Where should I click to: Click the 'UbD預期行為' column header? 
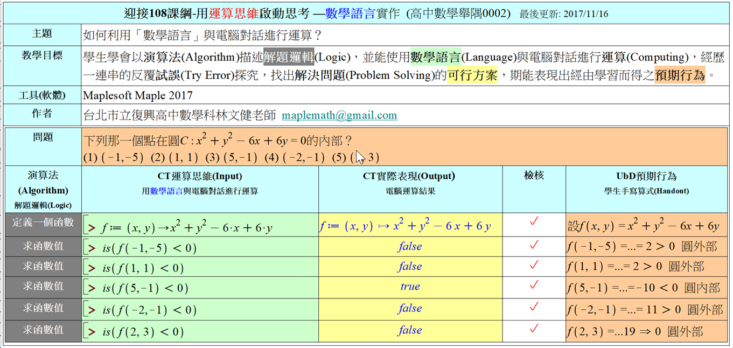tap(646, 176)
